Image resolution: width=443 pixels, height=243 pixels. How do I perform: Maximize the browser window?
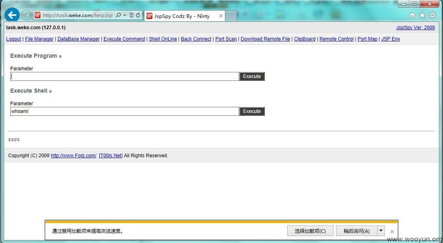coord(415,4)
